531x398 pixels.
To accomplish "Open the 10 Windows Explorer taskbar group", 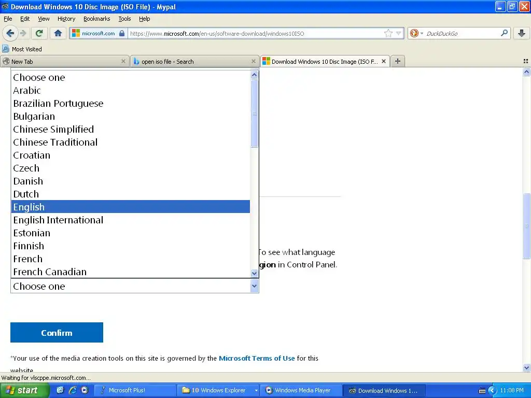I will click(218, 390).
